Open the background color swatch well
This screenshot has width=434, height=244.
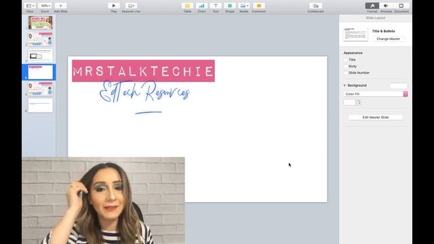pos(349,102)
